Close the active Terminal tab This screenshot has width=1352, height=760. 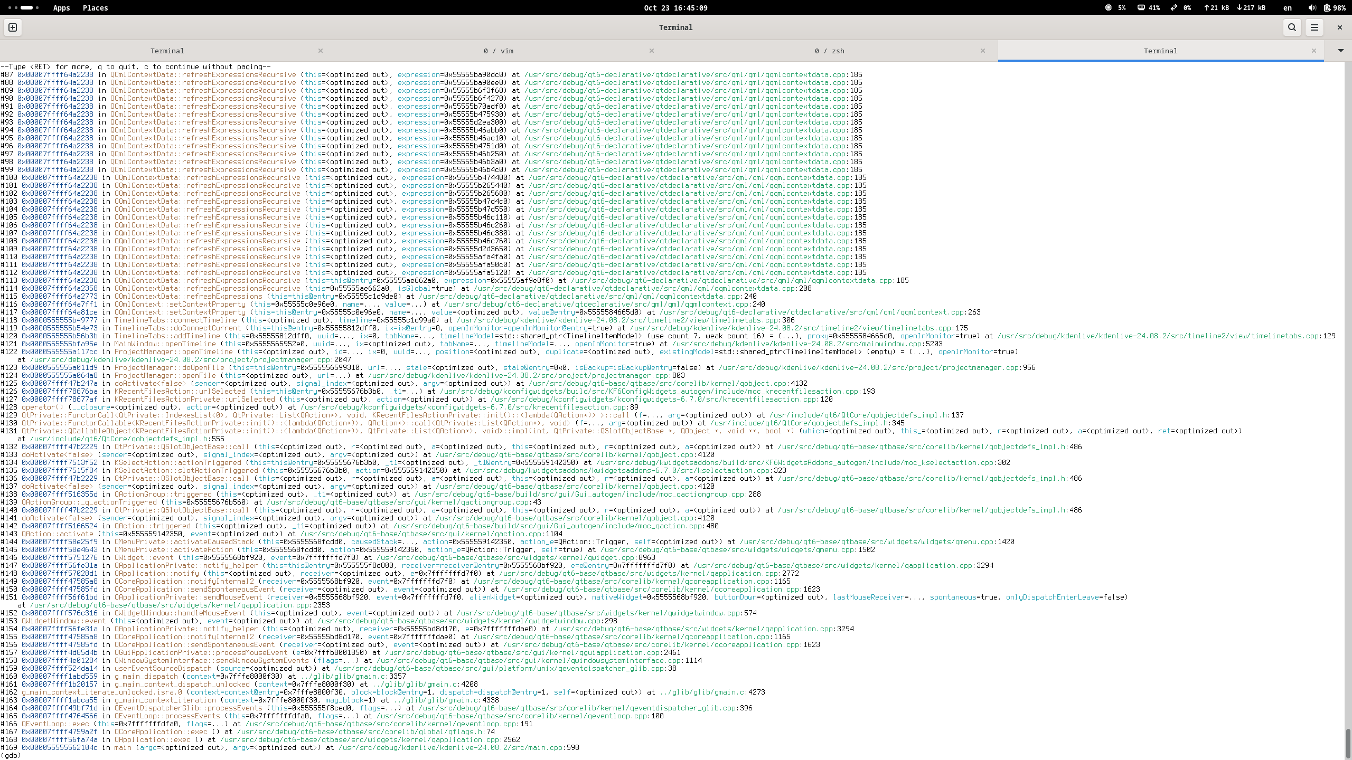(x=1313, y=51)
